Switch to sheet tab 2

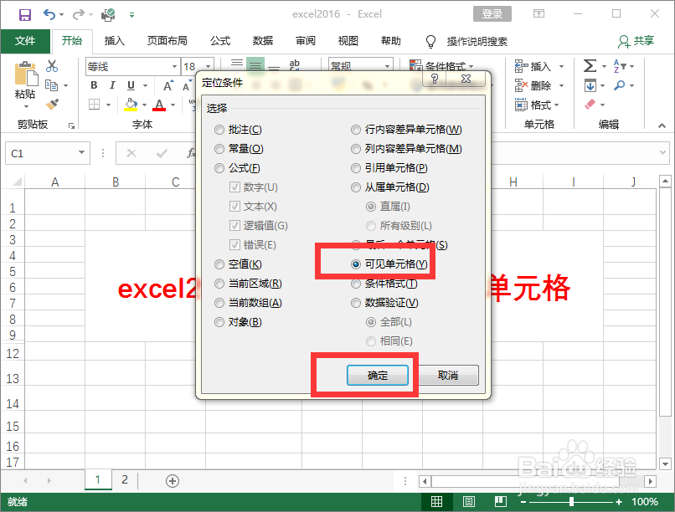[125, 479]
